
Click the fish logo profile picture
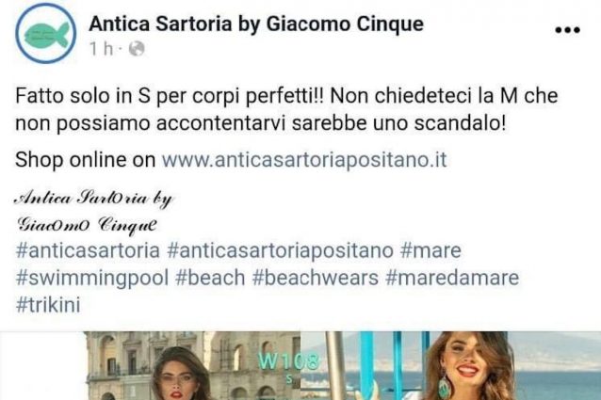pyautogui.click(x=45, y=33)
